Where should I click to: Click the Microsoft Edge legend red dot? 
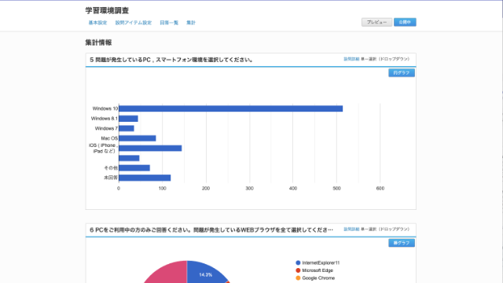point(298,270)
